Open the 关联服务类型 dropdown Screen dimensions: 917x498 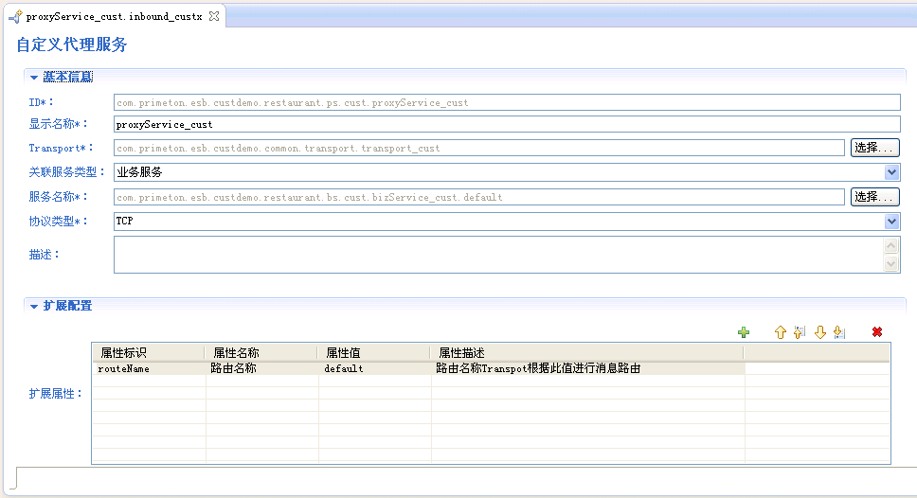coord(891,172)
